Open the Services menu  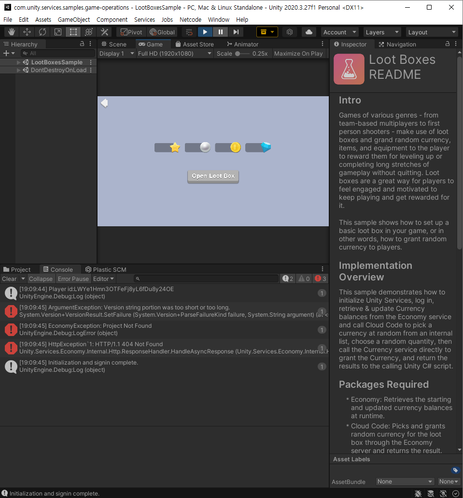144,20
